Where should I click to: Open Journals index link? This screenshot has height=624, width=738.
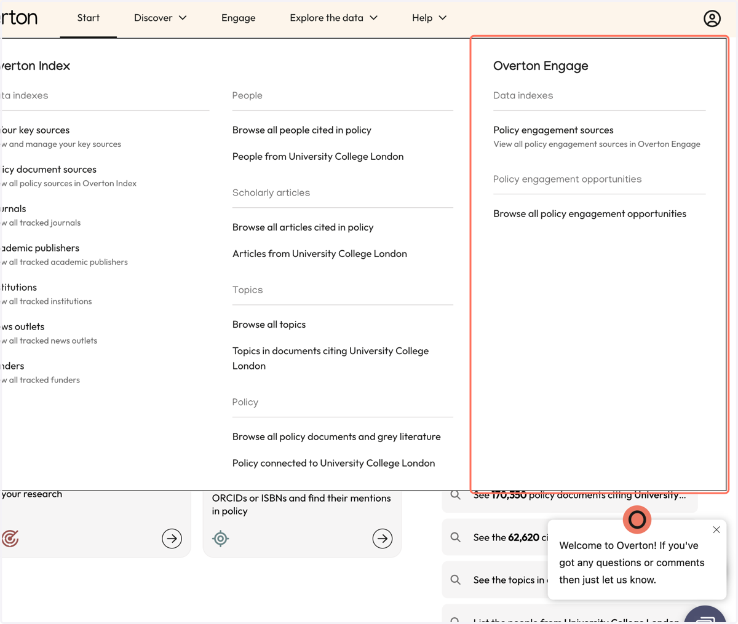[13, 208]
